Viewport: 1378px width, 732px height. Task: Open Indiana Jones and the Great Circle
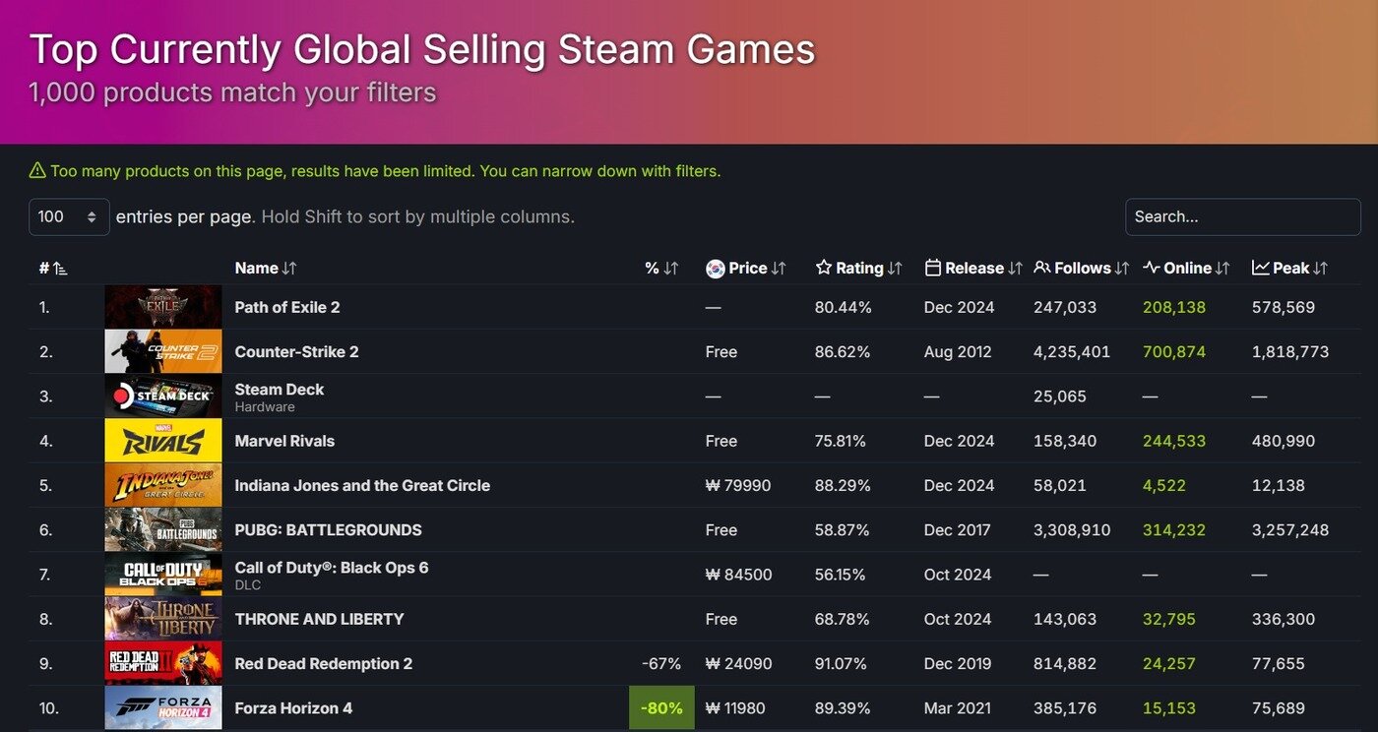tap(362, 485)
